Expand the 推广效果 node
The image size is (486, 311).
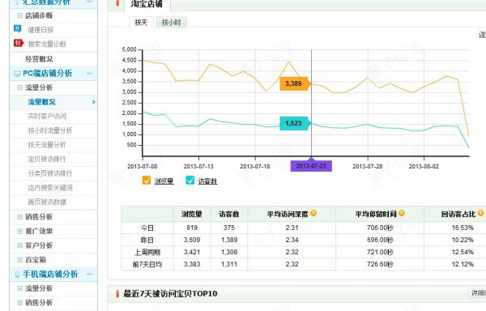(19, 231)
